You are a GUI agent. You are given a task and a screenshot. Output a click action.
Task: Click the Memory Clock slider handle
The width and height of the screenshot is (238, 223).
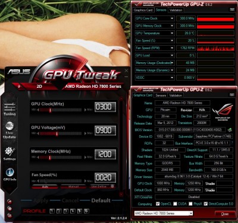click(x=50, y=157)
